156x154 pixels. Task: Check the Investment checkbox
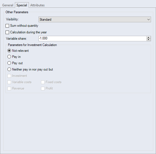click(9, 76)
